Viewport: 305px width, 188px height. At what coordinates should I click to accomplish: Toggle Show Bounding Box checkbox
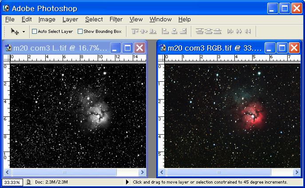point(80,32)
